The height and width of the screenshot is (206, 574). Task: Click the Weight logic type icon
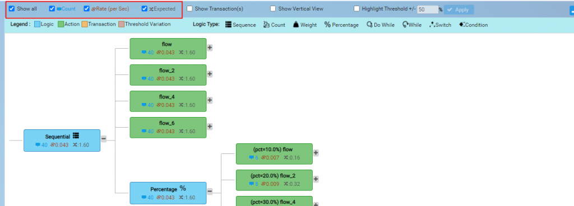point(296,25)
